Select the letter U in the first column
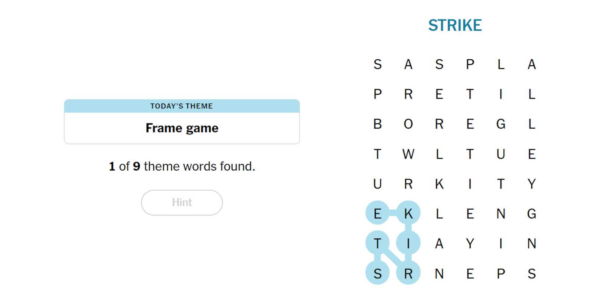608x304 pixels. click(377, 184)
